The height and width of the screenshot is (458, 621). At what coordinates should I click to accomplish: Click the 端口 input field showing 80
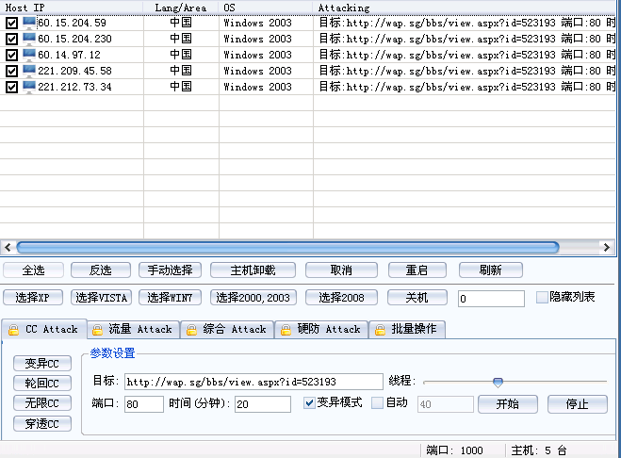[x=144, y=404]
